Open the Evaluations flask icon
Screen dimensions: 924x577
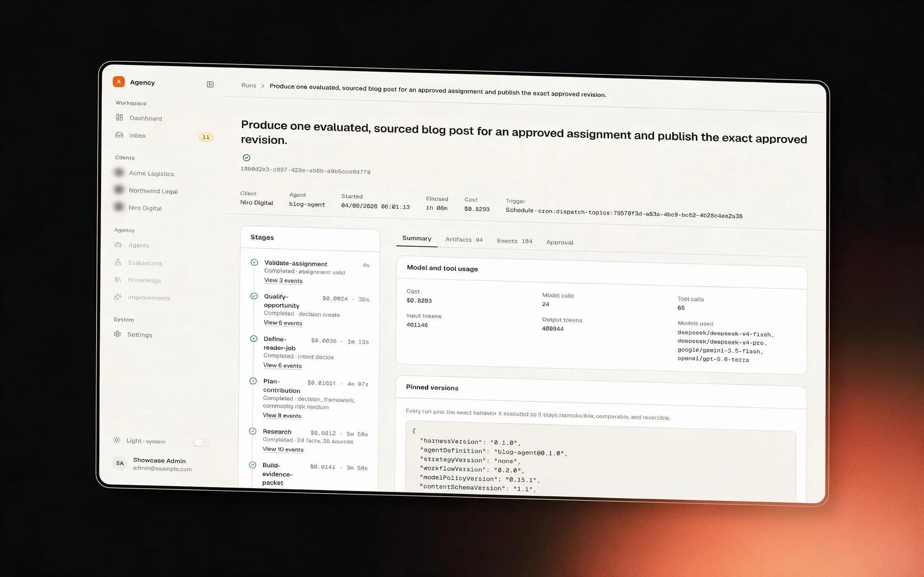tap(118, 262)
